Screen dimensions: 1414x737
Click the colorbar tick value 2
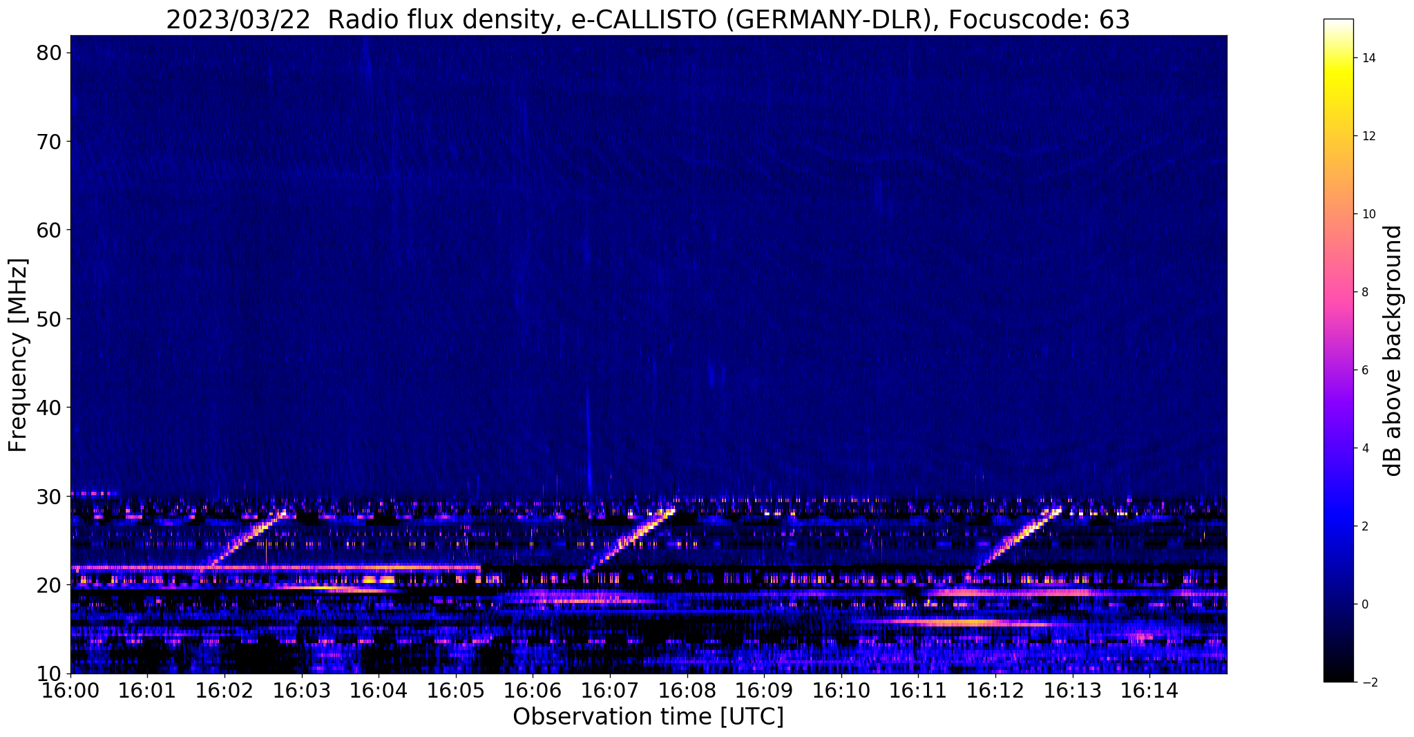point(1364,526)
